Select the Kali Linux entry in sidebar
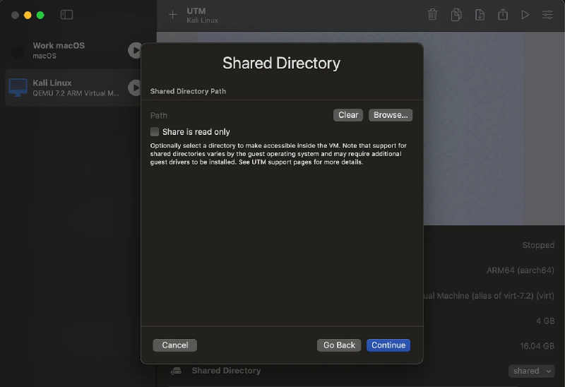The image size is (565, 387). [x=64, y=88]
